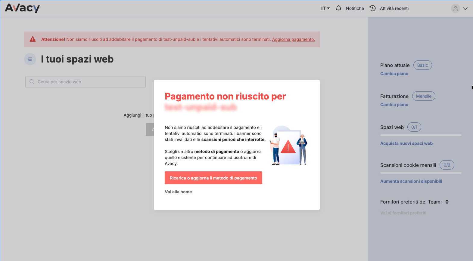Expand the account menu chevron
Viewport: 473px width, 261px height.
coord(465,8)
